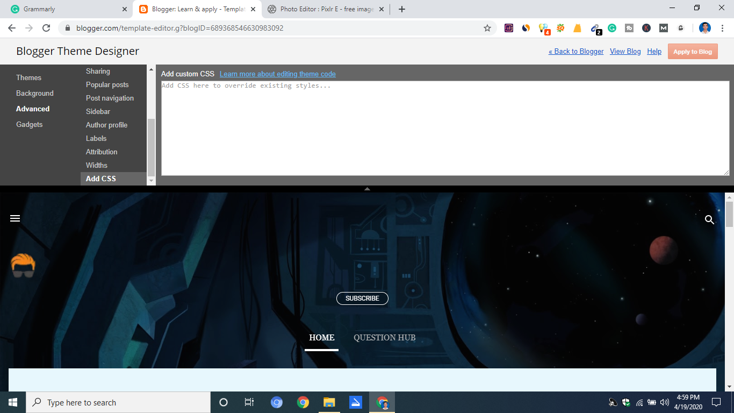The width and height of the screenshot is (734, 413).
Task: Click the orange-haired sunglasses blog logo
Action: tap(23, 266)
